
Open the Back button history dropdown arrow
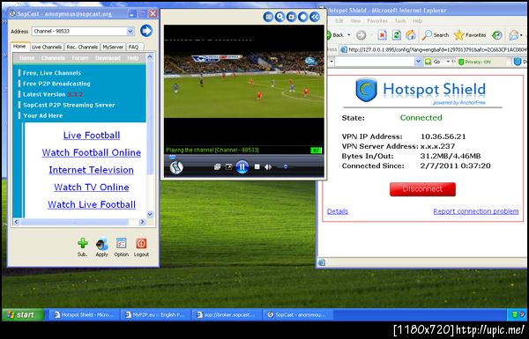click(x=348, y=35)
